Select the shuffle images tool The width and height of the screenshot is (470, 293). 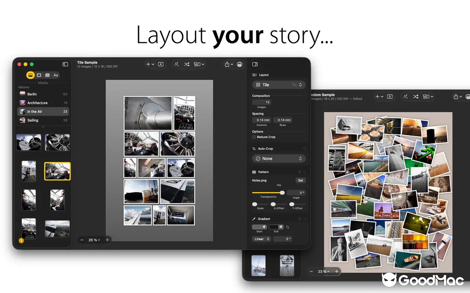click(x=187, y=64)
